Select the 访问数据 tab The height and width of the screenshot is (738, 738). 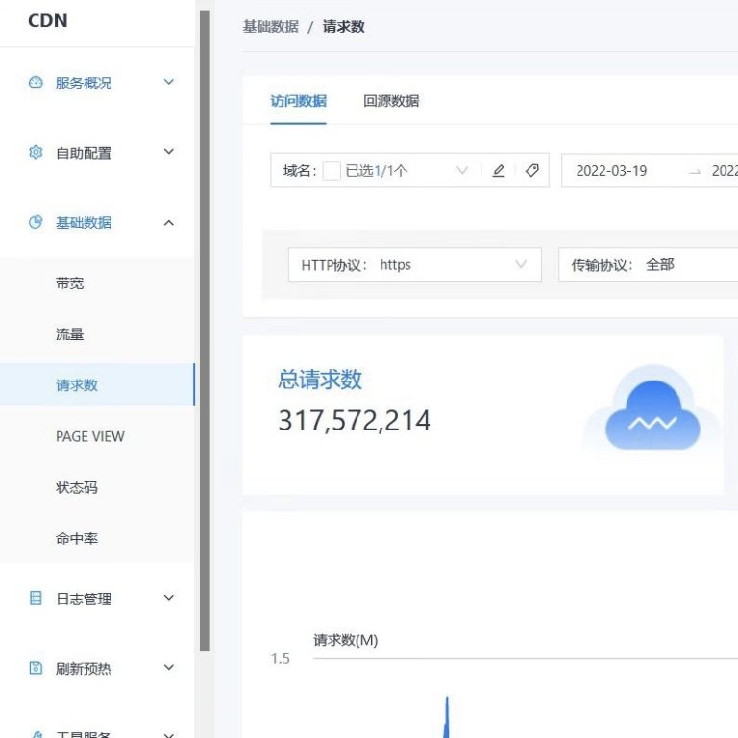point(298,101)
